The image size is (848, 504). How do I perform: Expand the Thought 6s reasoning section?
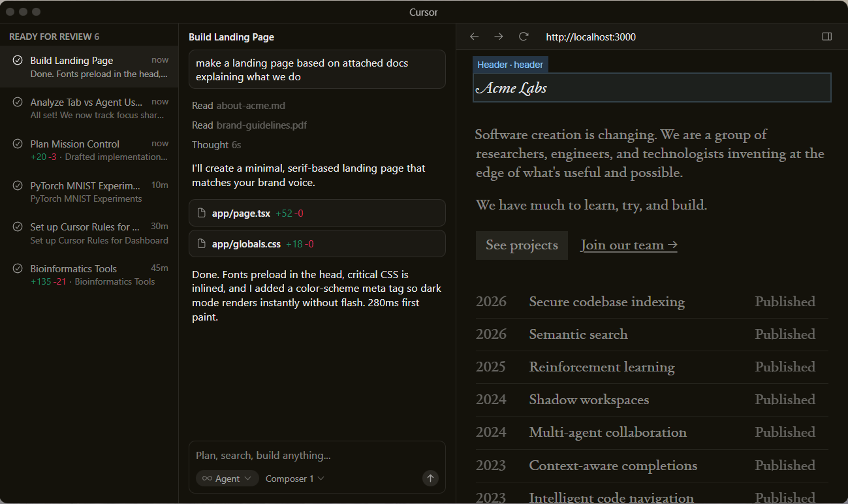[216, 145]
